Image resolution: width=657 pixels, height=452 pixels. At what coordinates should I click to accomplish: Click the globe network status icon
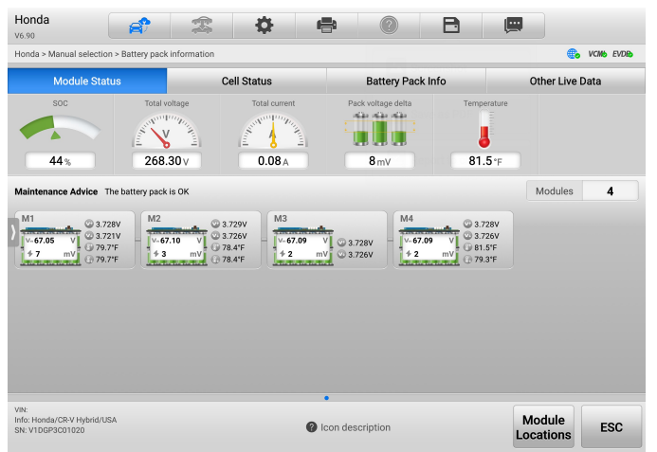[x=573, y=55]
